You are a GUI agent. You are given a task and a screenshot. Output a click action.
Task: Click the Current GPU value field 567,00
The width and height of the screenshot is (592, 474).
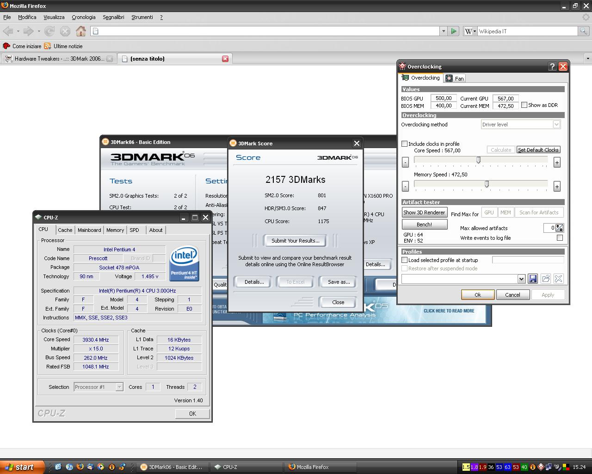[506, 98]
